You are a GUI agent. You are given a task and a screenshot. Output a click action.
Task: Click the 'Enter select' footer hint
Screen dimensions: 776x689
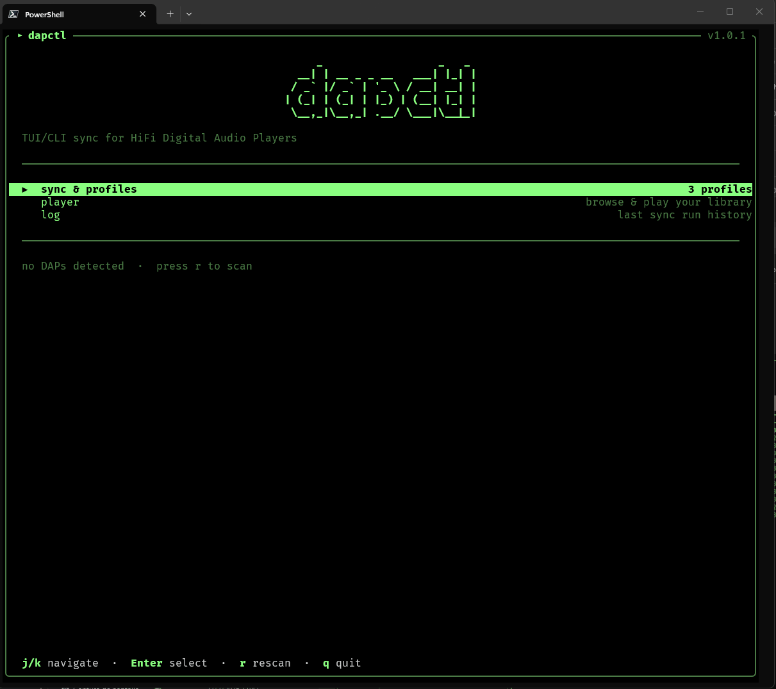(x=169, y=663)
